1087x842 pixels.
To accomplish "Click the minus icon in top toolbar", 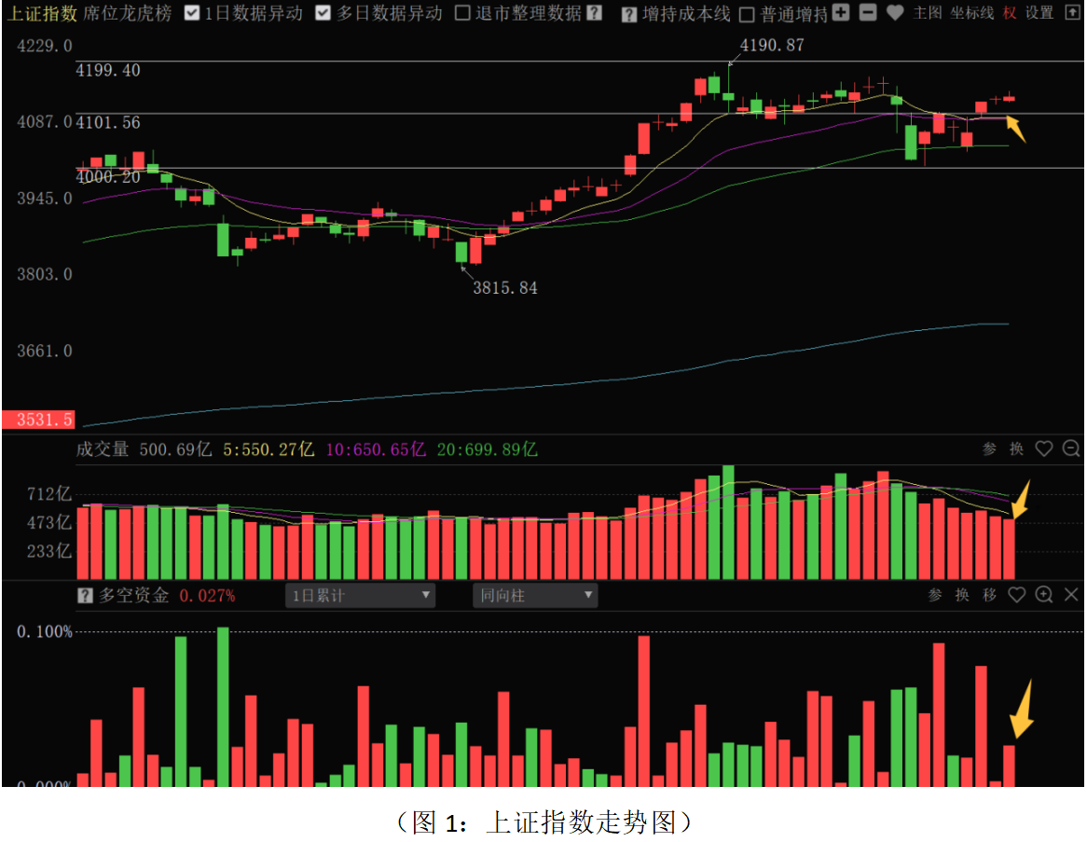I will point(868,13).
